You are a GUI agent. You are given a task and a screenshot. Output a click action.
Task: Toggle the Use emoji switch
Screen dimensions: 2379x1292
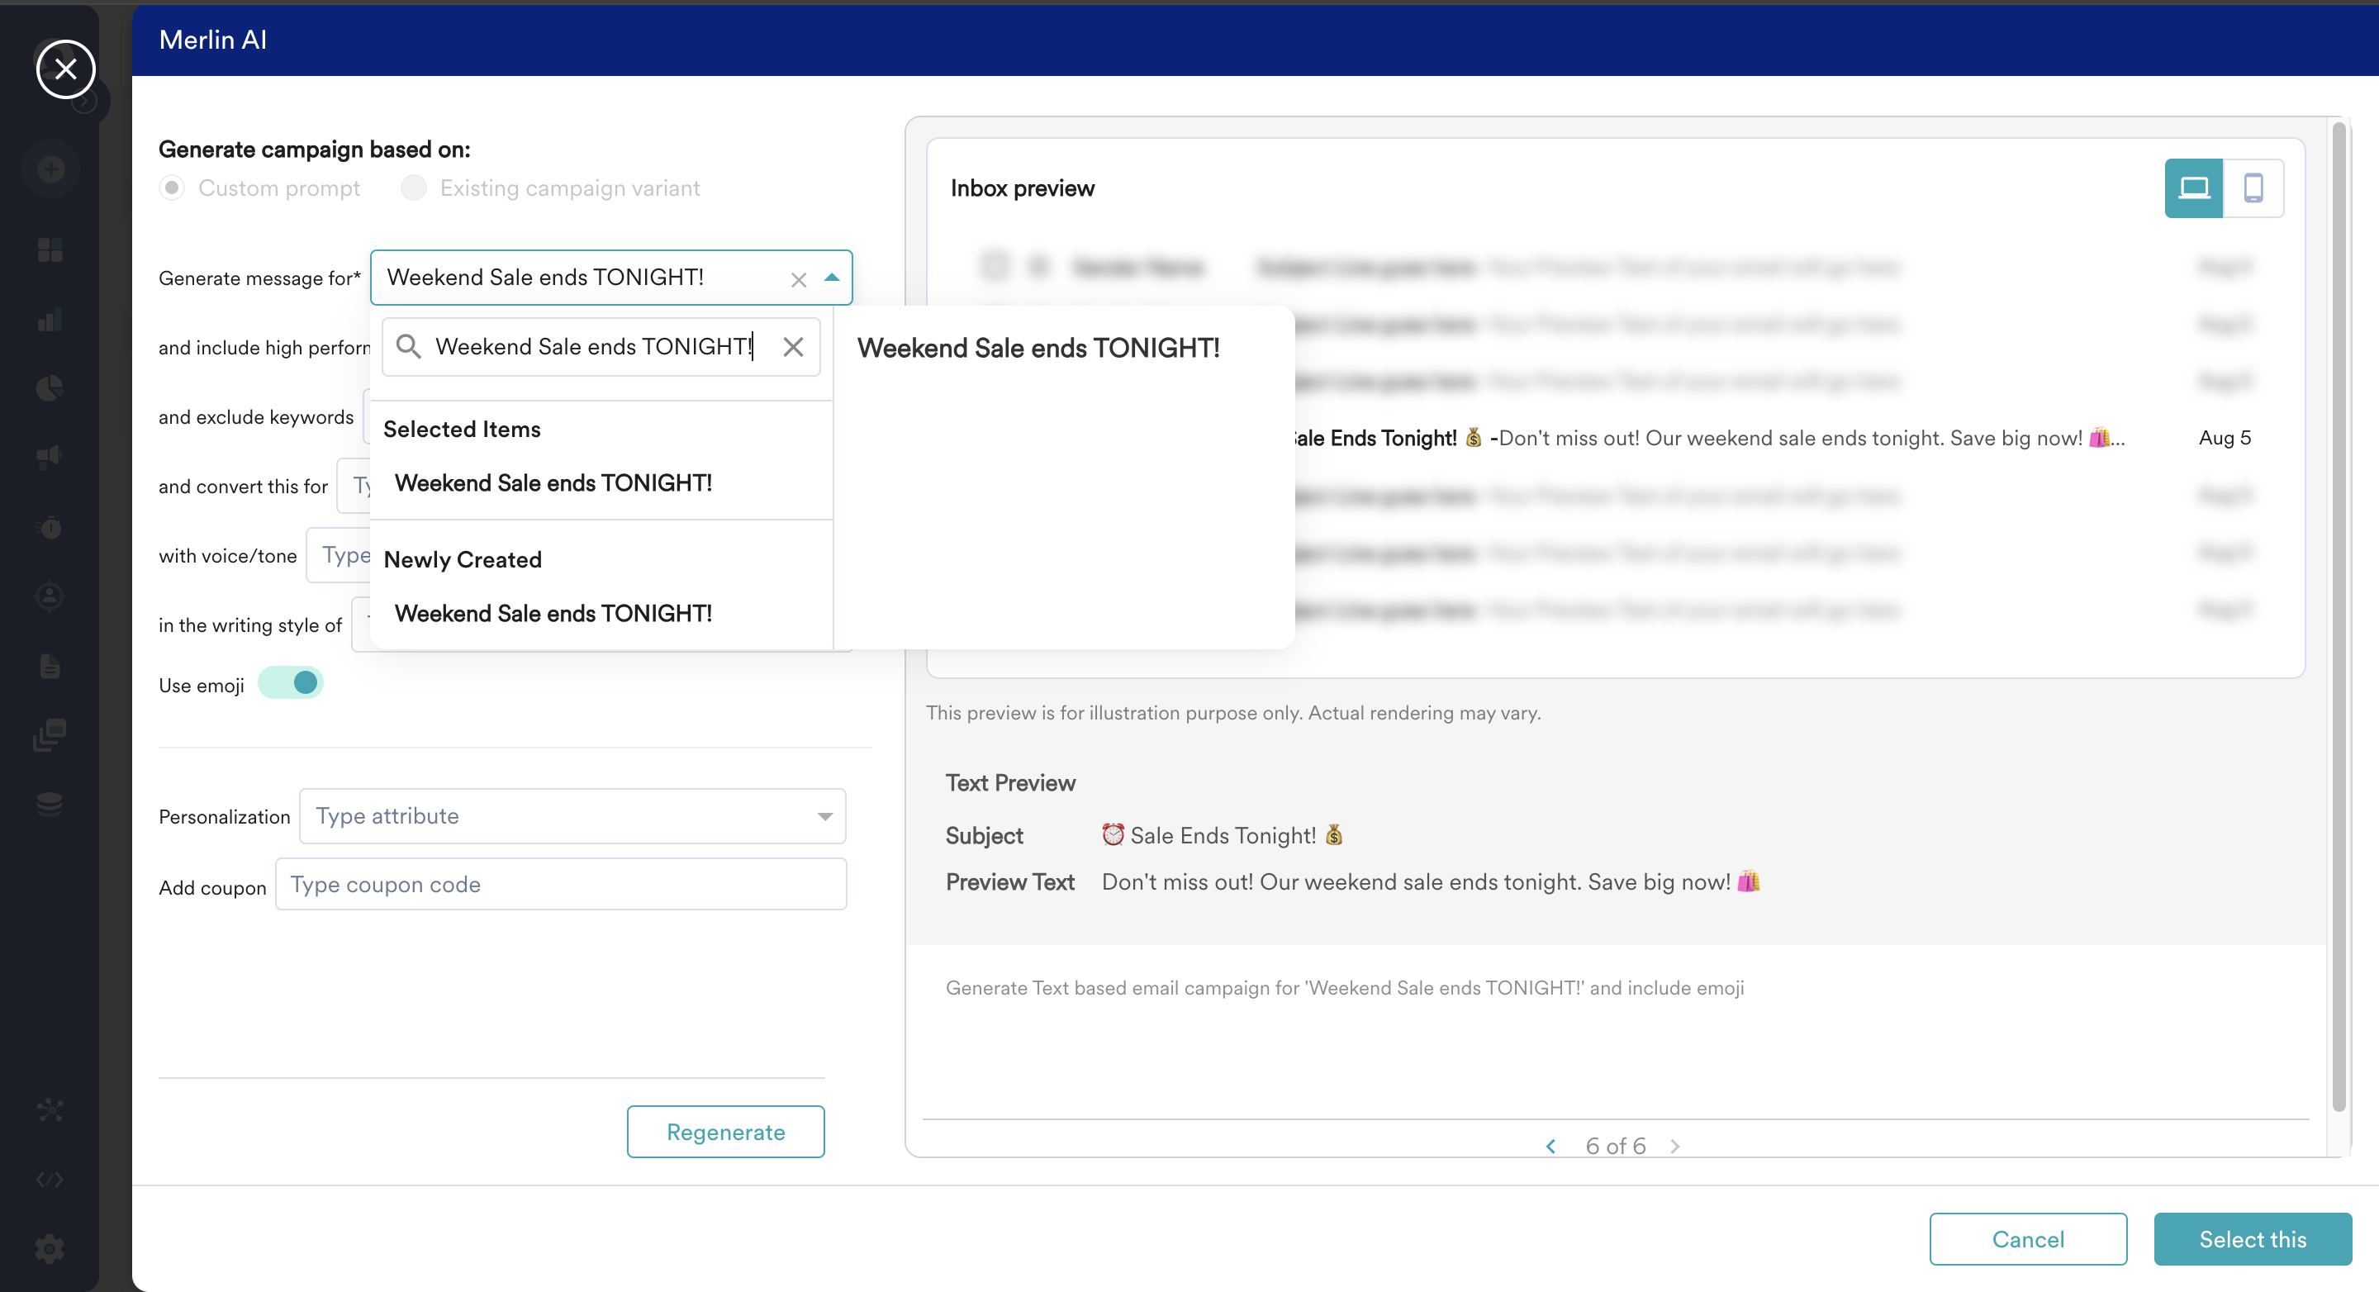coord(291,683)
